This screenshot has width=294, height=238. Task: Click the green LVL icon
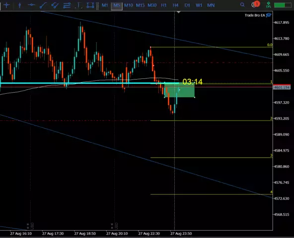pyautogui.click(x=269, y=5)
